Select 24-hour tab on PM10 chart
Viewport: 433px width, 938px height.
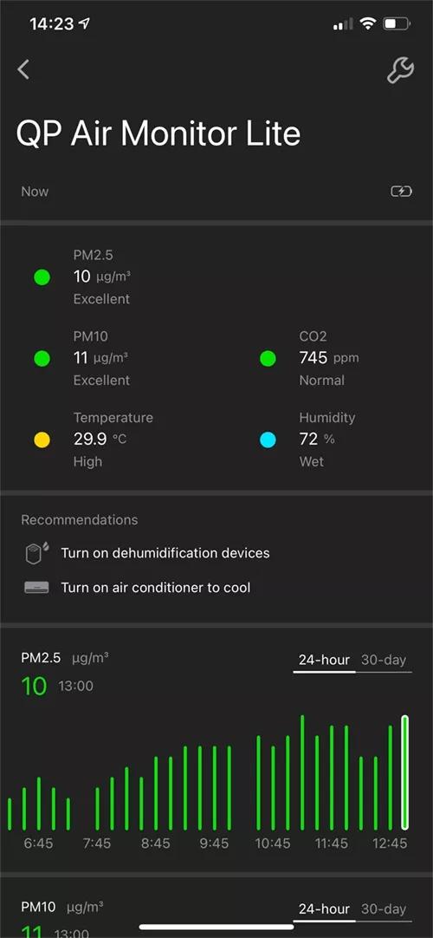coord(324,909)
